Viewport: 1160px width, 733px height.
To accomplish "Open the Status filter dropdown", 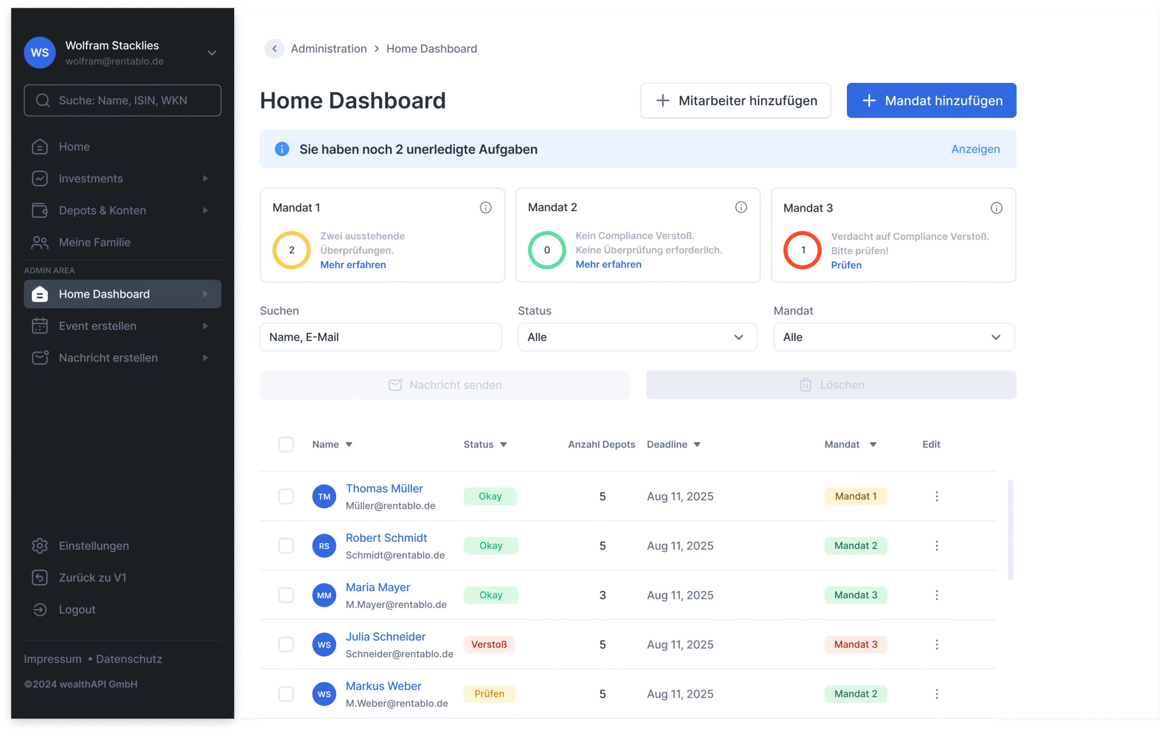I will (x=637, y=337).
